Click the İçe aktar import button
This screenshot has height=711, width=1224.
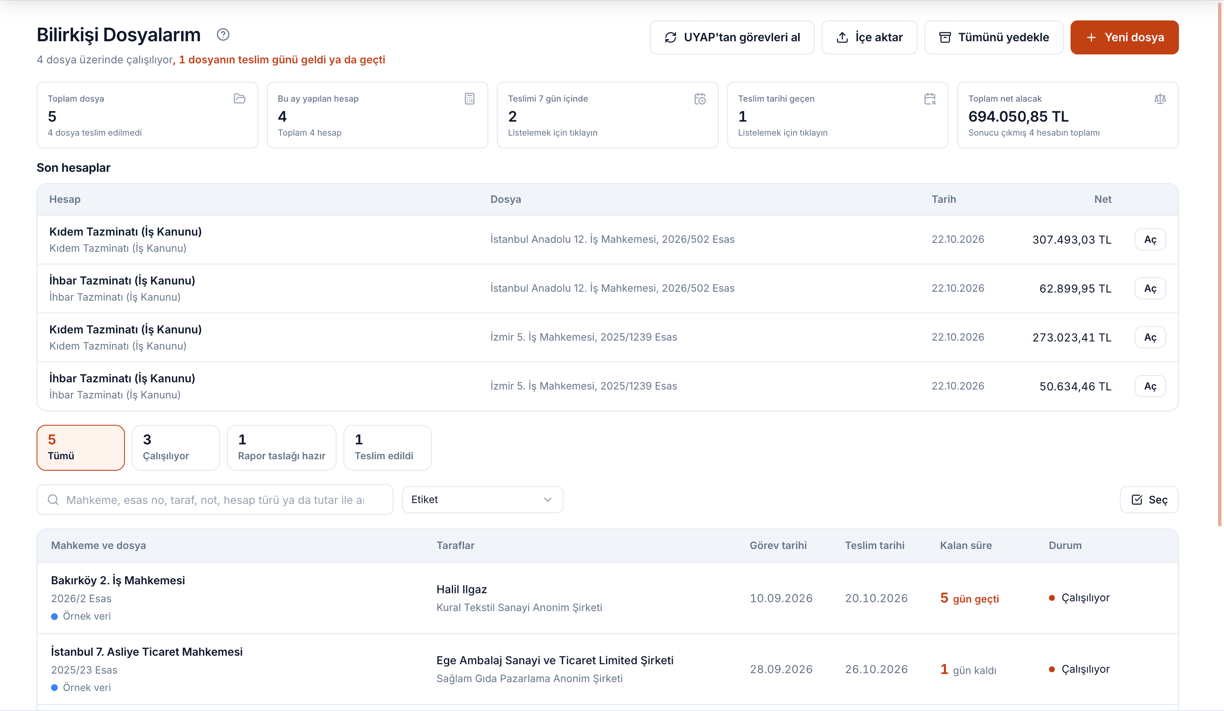[869, 37]
